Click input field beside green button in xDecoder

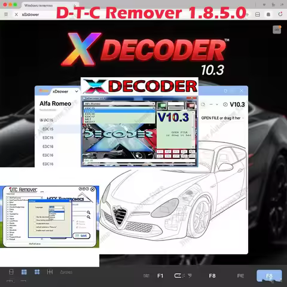(176, 104)
